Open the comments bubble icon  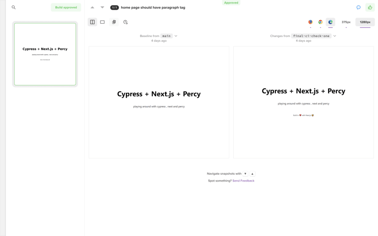pyautogui.click(x=359, y=7)
